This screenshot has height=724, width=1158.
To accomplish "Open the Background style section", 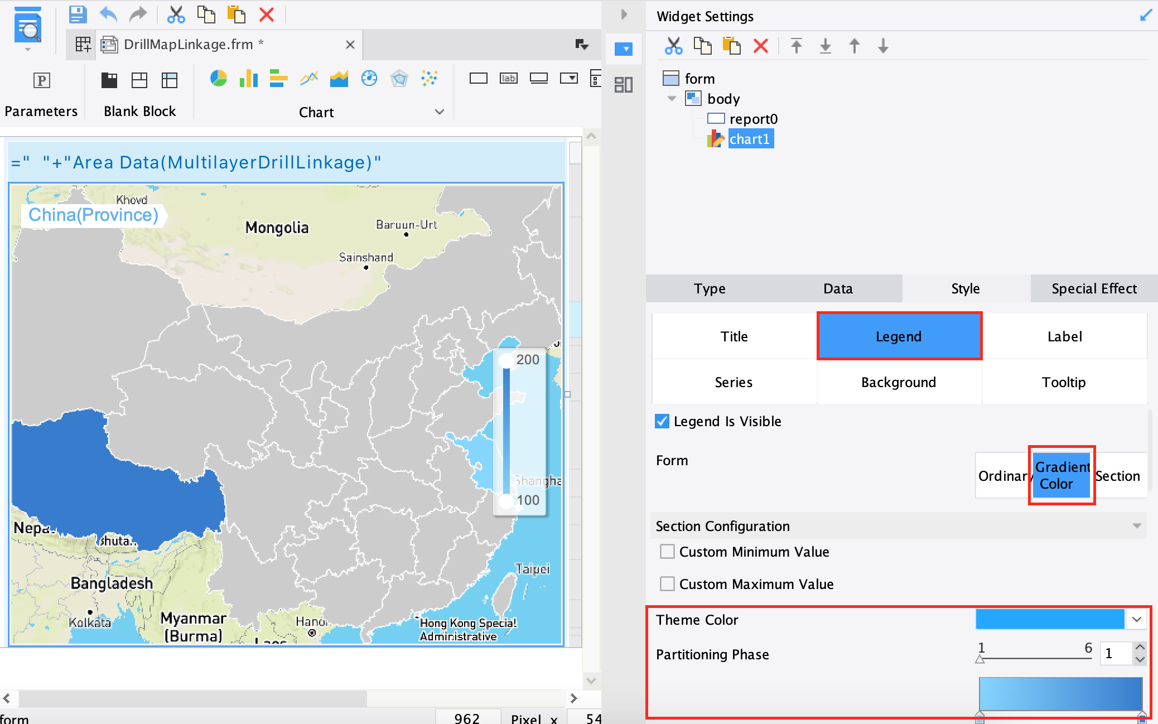I will click(899, 382).
